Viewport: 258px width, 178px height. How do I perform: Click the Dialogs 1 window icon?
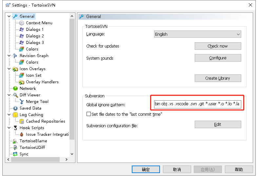point(22,30)
